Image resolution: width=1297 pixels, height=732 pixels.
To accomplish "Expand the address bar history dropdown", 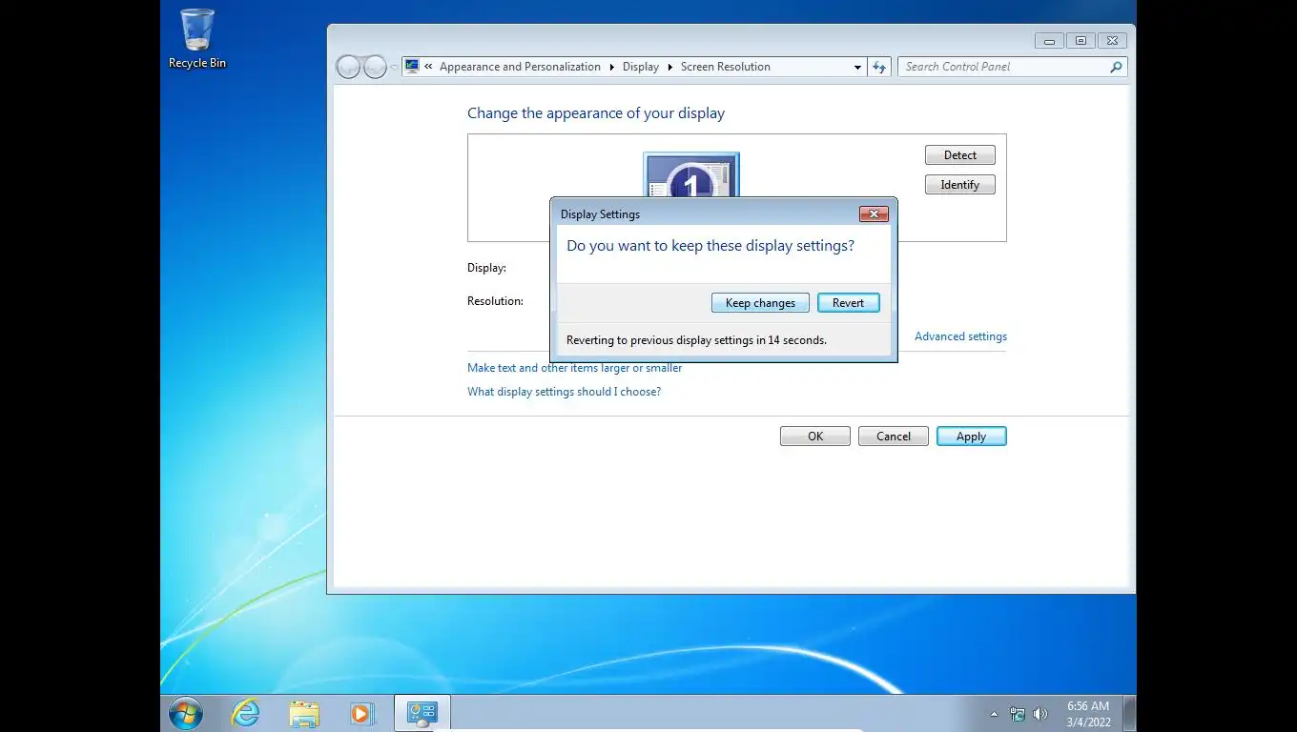I will [x=857, y=67].
